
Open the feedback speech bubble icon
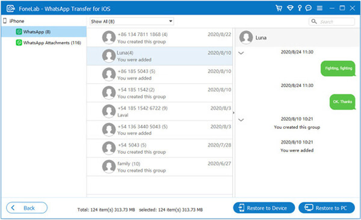tap(308, 8)
